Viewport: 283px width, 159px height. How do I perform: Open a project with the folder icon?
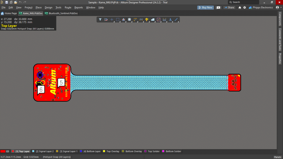(x=16, y=2)
